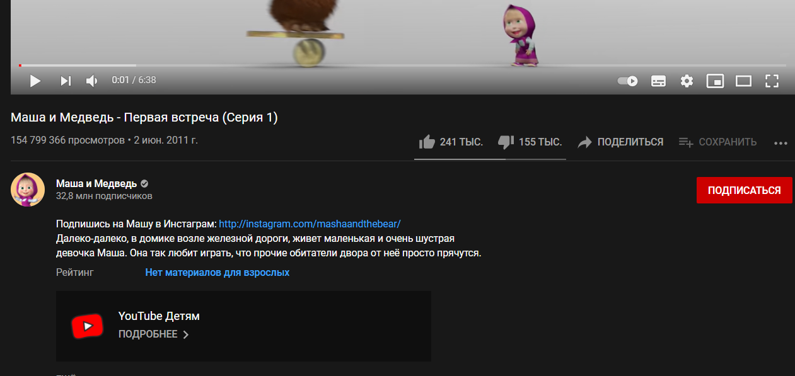Viewport: 795px width, 376px height.
Task: Click the 0:01 / 6:38 time display
Action: point(134,81)
